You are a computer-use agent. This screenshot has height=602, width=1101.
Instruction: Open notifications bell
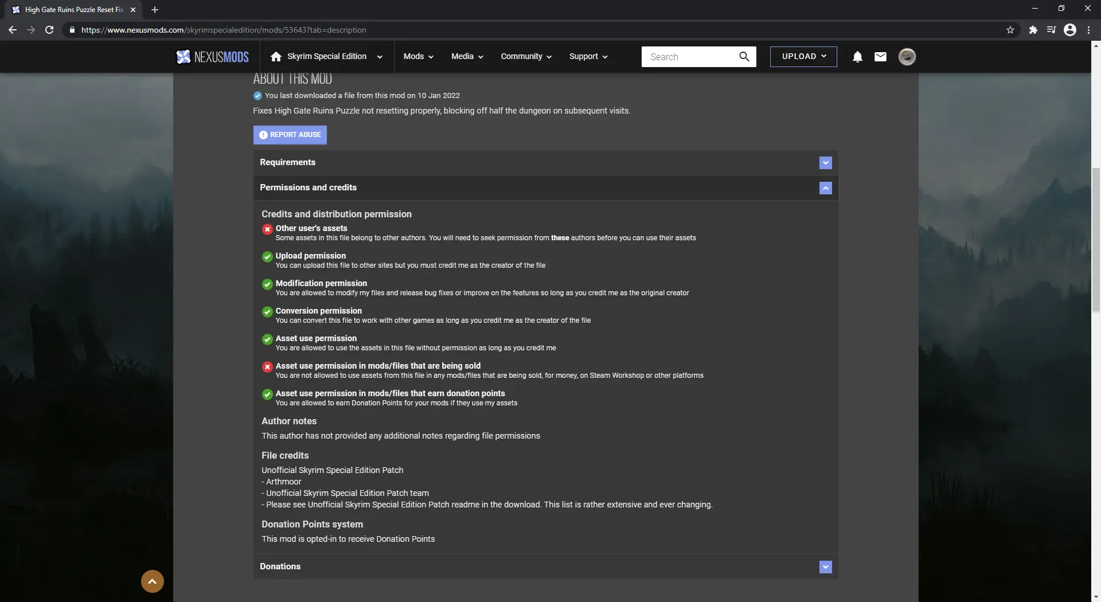point(857,57)
